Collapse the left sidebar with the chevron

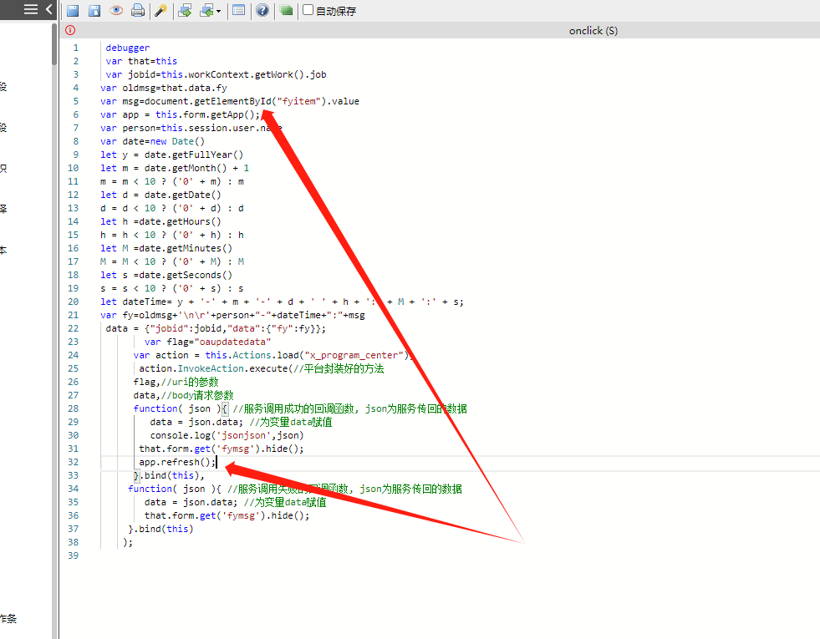click(x=49, y=9)
